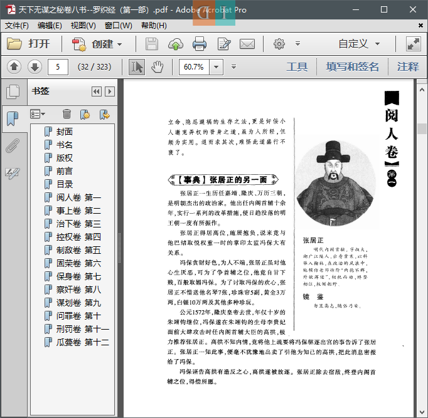
Task: Click the Open folder icon
Action: tap(14, 44)
